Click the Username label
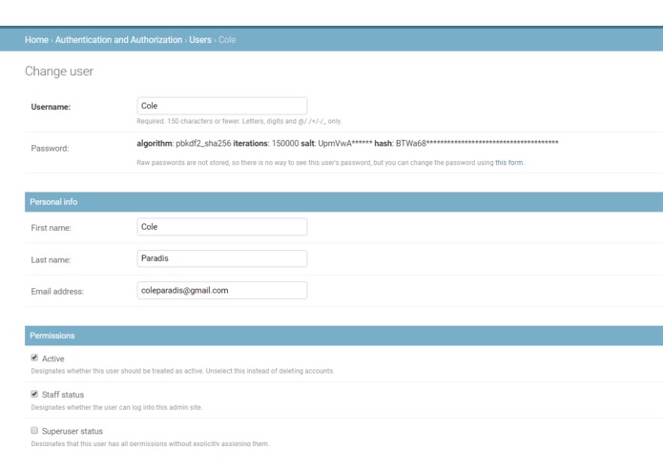This screenshot has width=663, height=471. [51, 107]
